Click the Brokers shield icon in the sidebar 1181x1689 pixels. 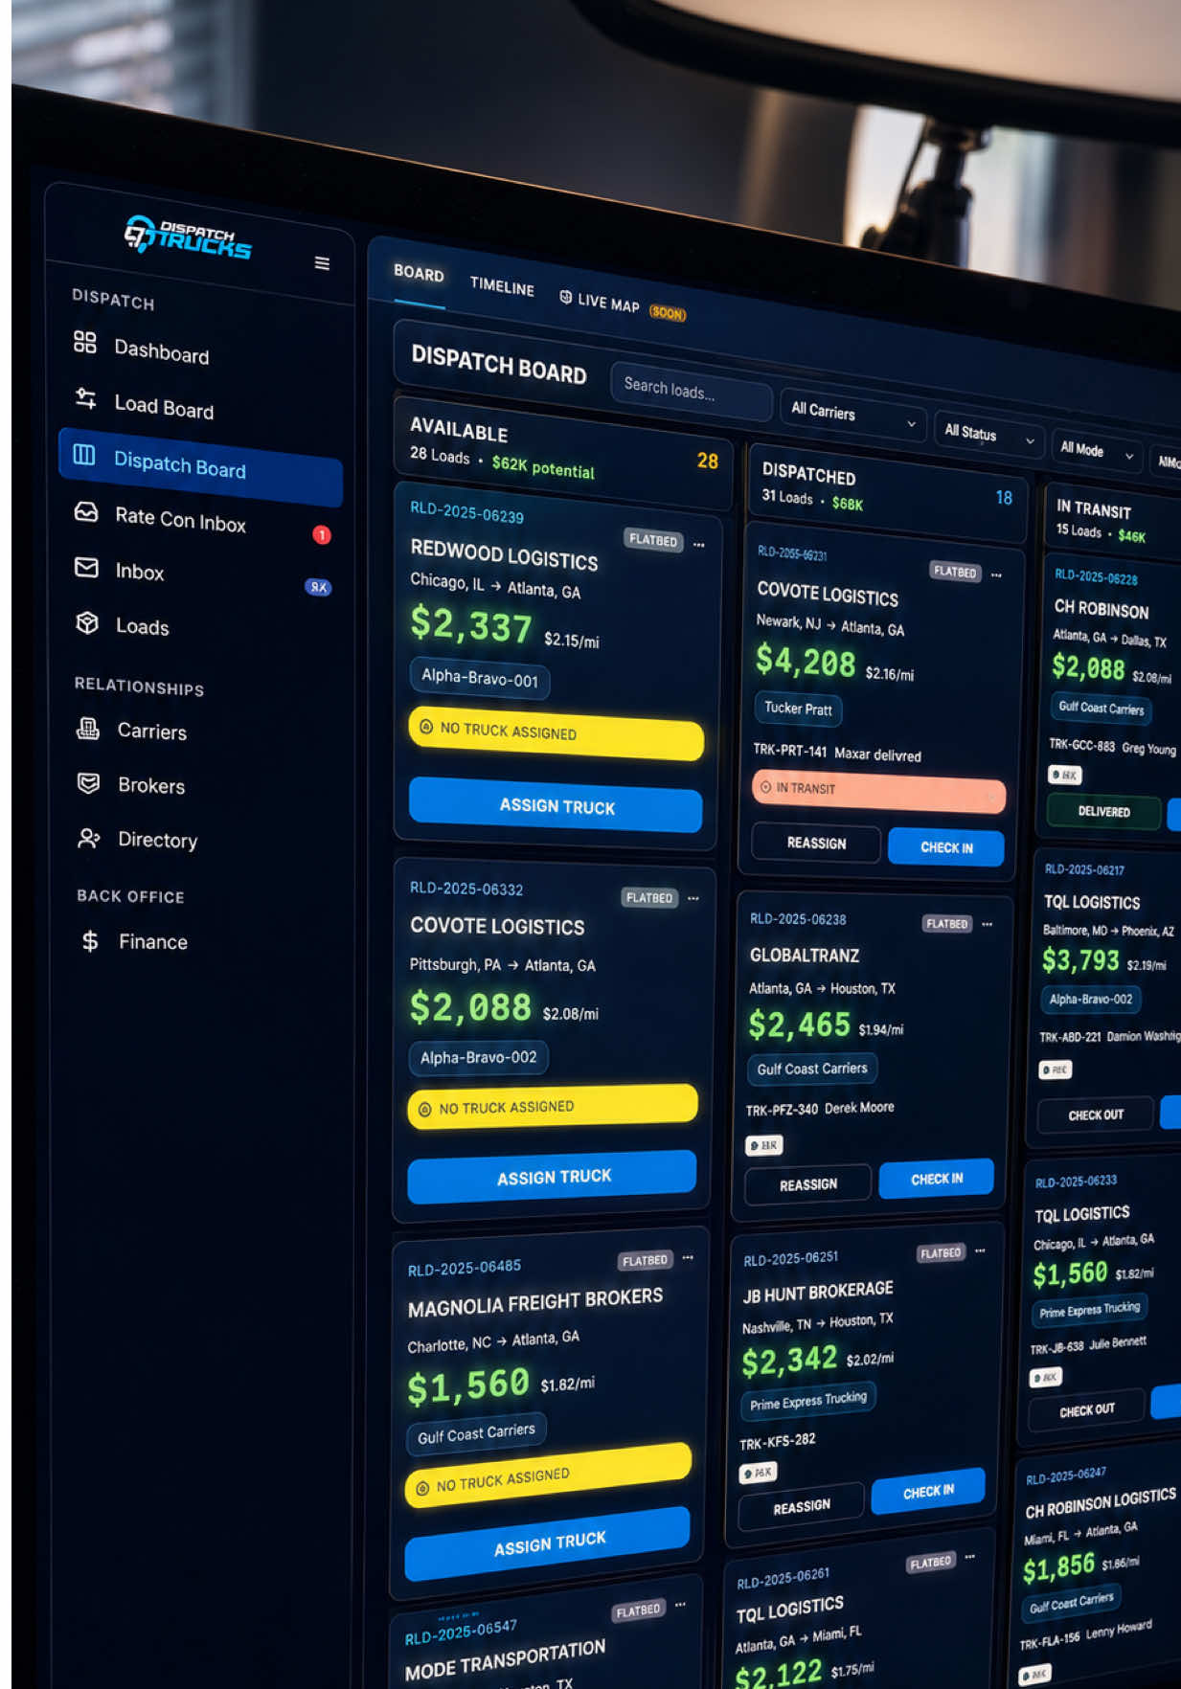[88, 783]
